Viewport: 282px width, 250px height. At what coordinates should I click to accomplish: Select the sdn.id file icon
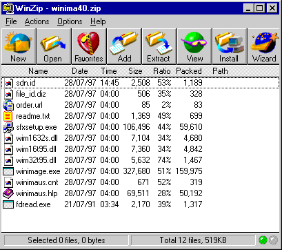pos(8,83)
